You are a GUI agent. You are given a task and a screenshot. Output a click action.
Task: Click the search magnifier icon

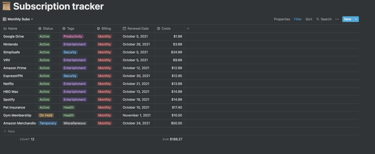coord(318,19)
